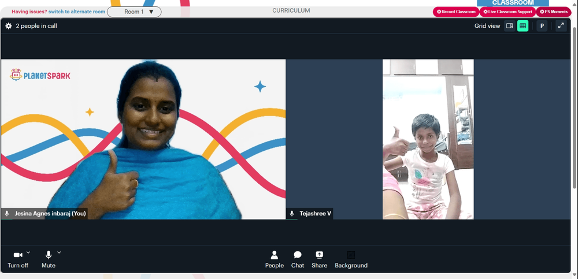The height and width of the screenshot is (279, 578).
Task: Click mic icon beside Tejashree V name
Action: (x=291, y=213)
